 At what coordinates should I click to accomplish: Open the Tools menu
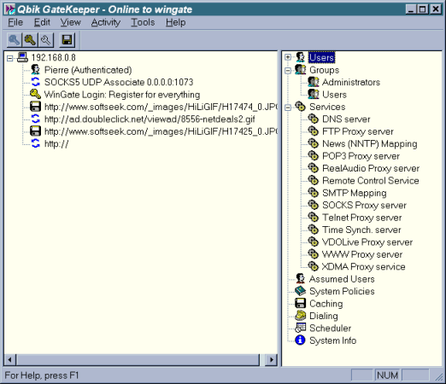click(x=143, y=22)
